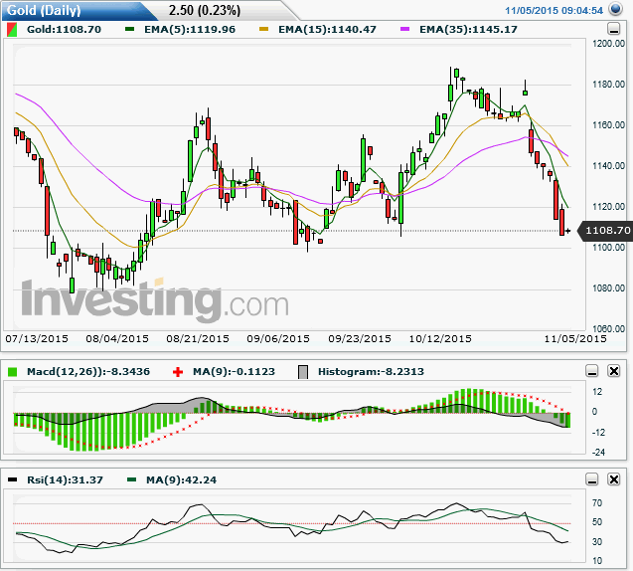
Task: Click the EMA(5):1119.96 label
Action: [x=190, y=30]
